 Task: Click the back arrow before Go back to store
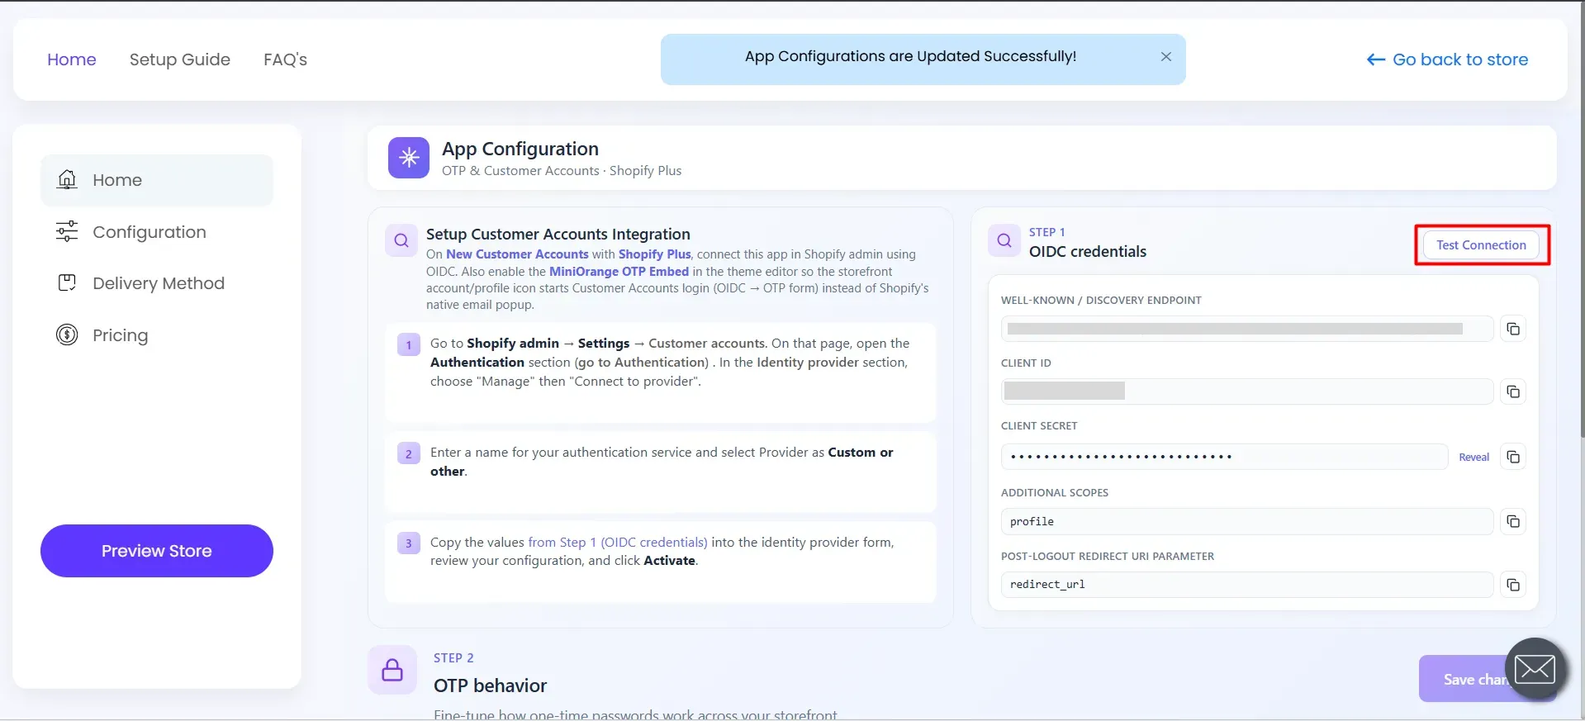(x=1375, y=59)
